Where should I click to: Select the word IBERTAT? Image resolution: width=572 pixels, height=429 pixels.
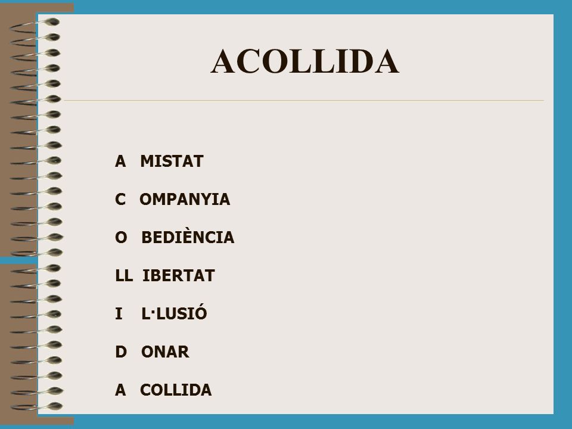[178, 275]
